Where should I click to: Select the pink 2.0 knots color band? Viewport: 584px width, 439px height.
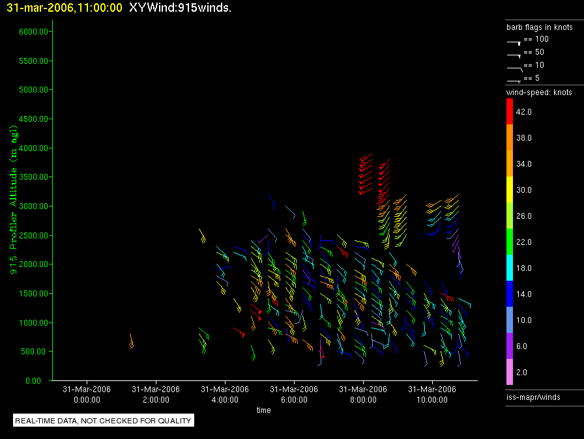[510, 373]
